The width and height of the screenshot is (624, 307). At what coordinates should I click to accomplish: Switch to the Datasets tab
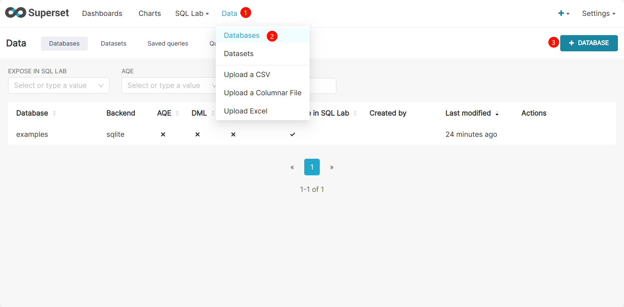pos(113,44)
